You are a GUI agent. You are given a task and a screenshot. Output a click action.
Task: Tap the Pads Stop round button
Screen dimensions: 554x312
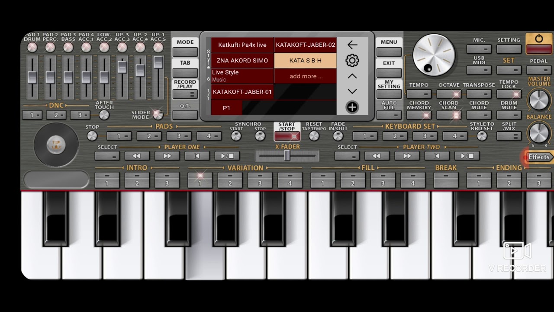coord(92,136)
